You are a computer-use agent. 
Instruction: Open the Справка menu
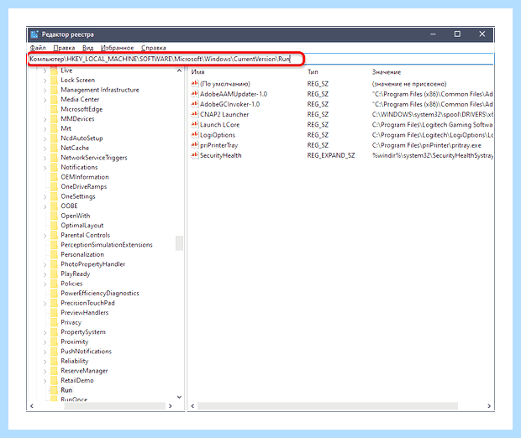[154, 48]
